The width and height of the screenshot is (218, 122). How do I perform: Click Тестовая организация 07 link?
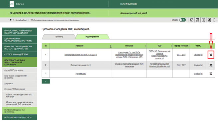pos(159,65)
